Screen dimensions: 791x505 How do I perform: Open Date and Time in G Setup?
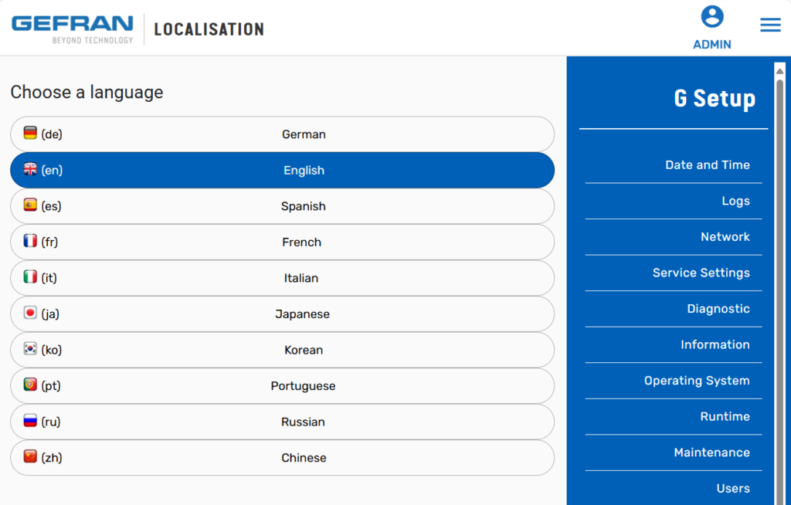point(708,165)
